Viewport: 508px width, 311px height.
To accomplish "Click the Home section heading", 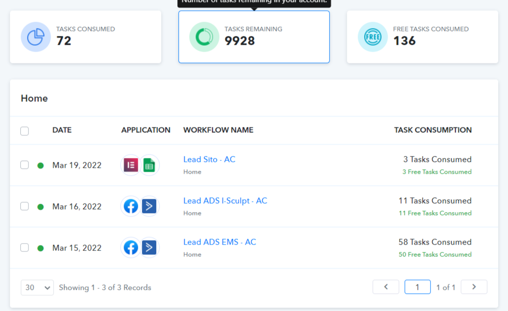I will (x=34, y=98).
